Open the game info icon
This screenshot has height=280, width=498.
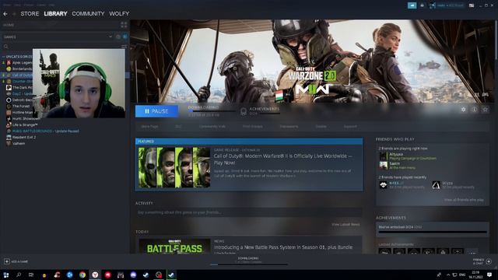[474, 110]
